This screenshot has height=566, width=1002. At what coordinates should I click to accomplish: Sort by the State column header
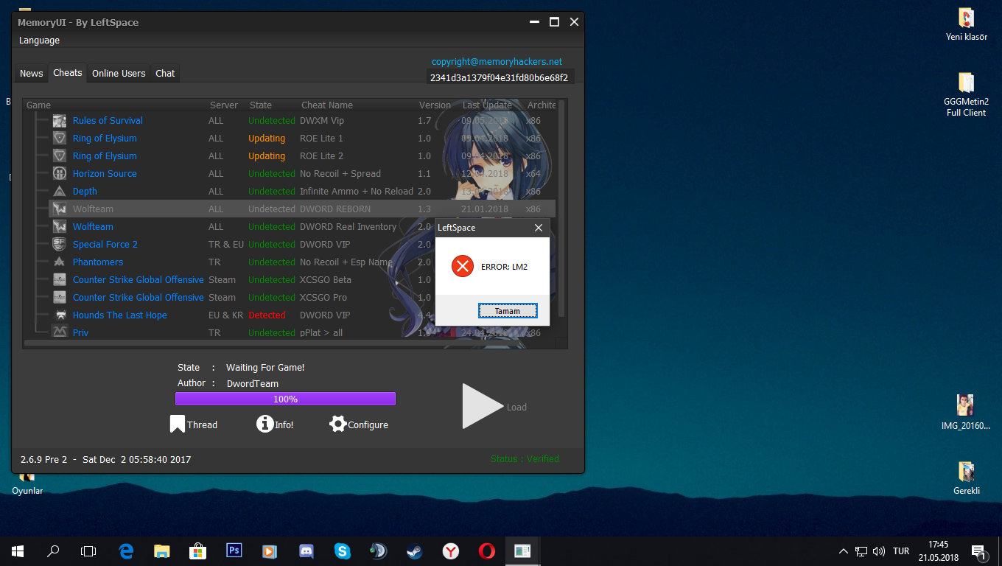[x=261, y=105]
